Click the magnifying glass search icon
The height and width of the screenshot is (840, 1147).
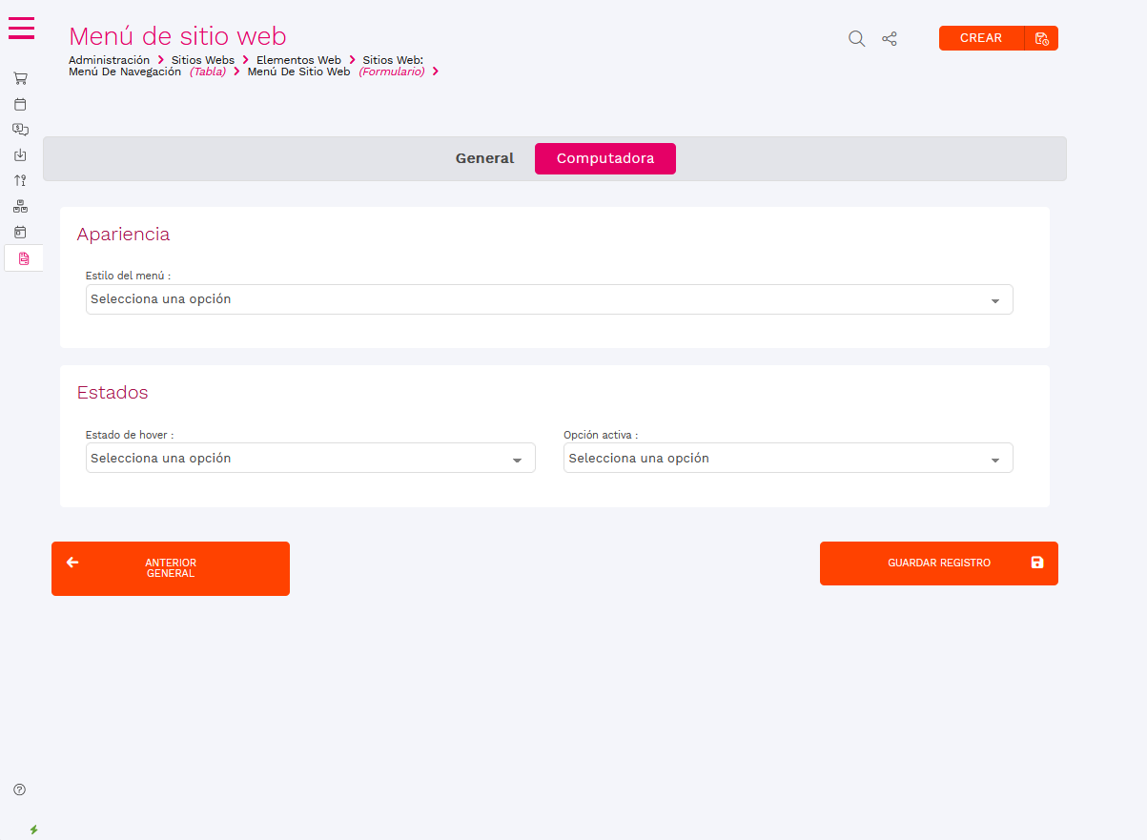[x=856, y=39]
